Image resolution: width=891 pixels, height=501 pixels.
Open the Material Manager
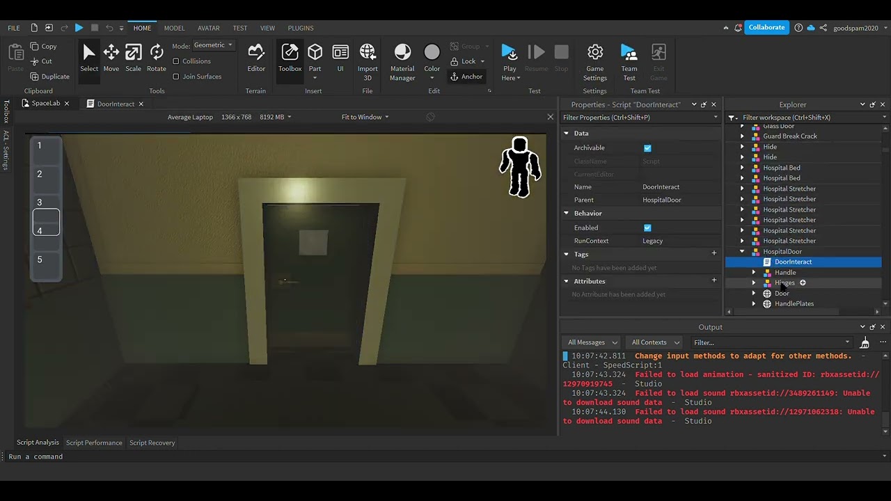tap(402, 61)
